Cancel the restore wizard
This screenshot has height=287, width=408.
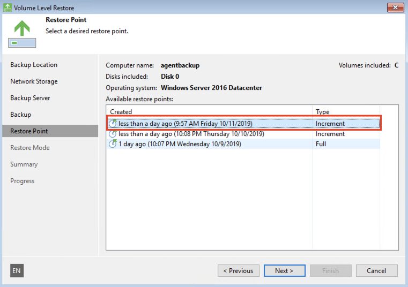pos(377,270)
